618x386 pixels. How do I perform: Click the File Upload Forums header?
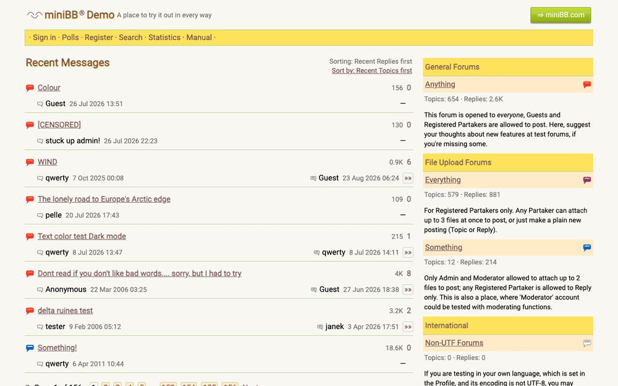click(x=508, y=162)
